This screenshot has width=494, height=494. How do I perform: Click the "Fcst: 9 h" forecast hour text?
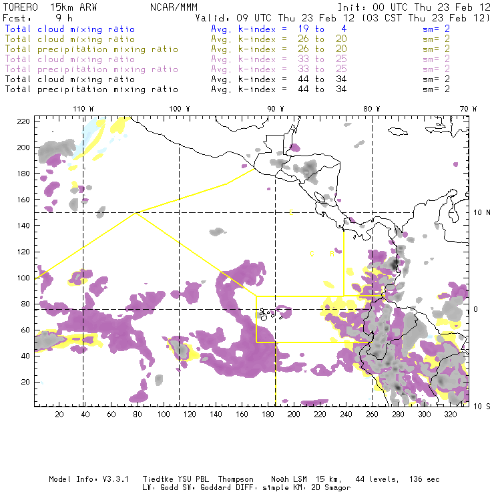pyautogui.click(x=38, y=18)
